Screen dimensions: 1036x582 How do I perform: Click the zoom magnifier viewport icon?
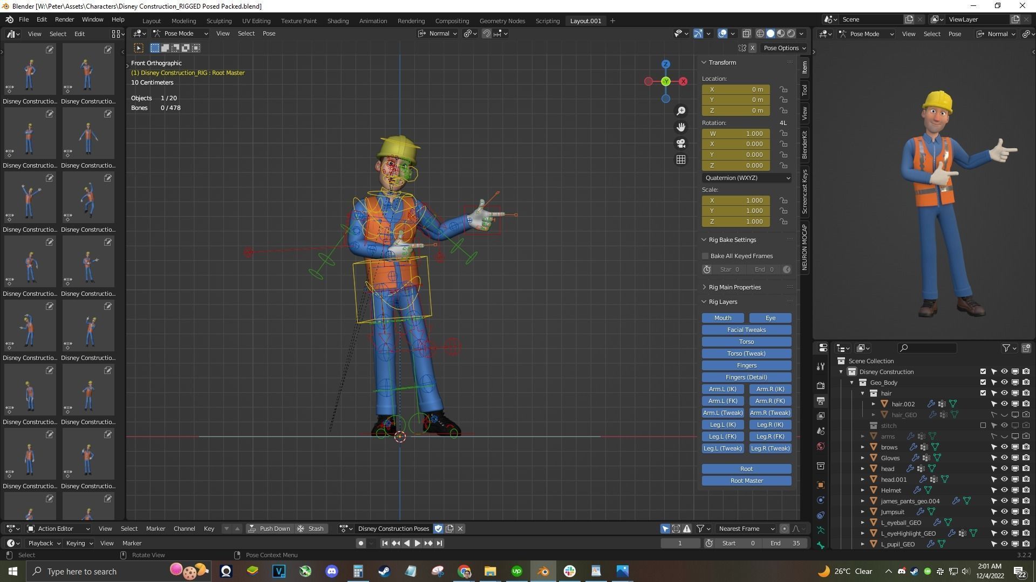coord(681,111)
